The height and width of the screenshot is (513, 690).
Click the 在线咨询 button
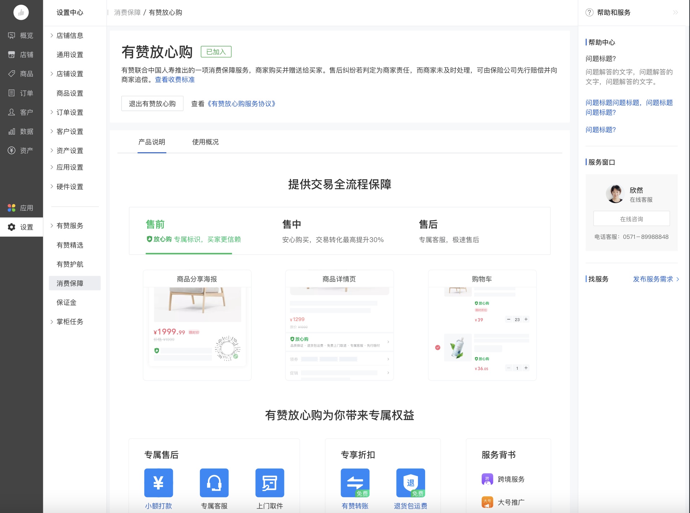click(632, 219)
